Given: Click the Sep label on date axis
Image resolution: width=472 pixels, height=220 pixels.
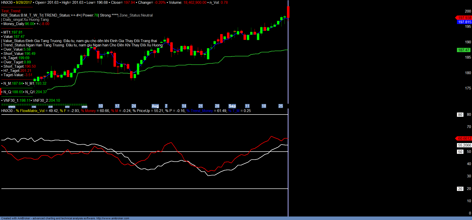Looking at the screenshot, I should coord(232,106).
